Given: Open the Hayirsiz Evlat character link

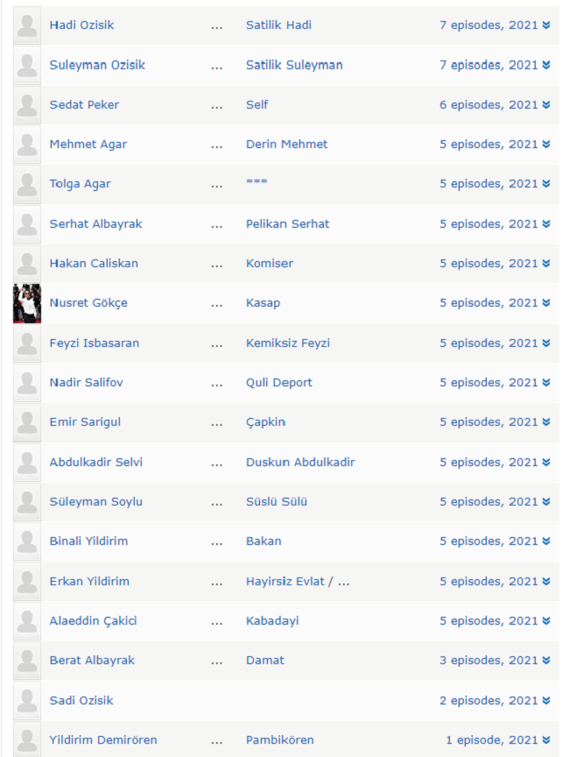Looking at the screenshot, I should click(x=285, y=582).
